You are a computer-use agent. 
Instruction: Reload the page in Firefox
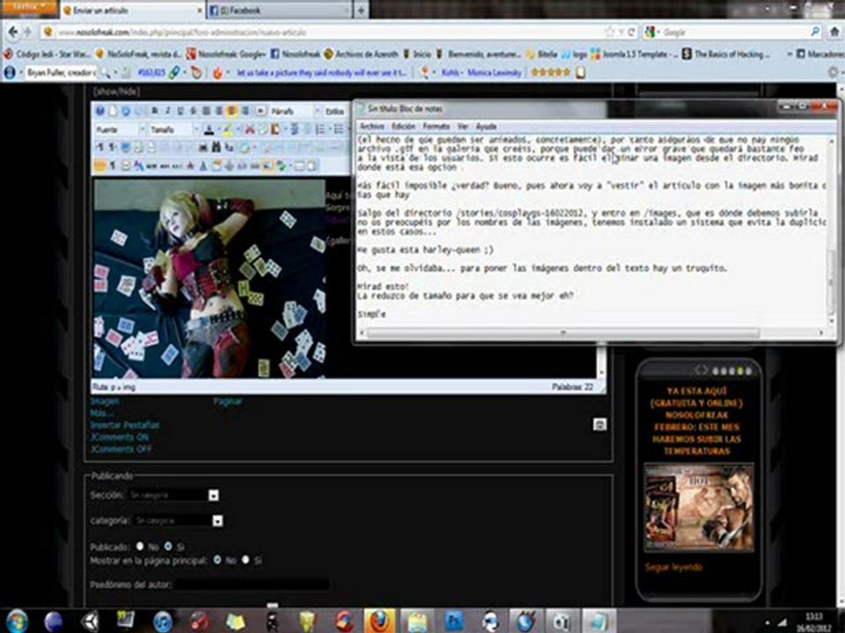[x=632, y=33]
